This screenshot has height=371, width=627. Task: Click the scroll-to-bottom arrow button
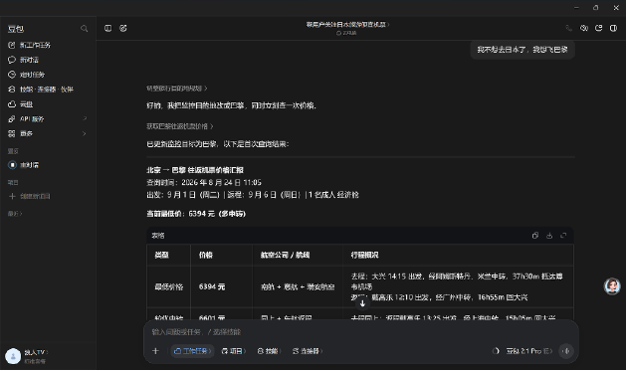click(362, 303)
